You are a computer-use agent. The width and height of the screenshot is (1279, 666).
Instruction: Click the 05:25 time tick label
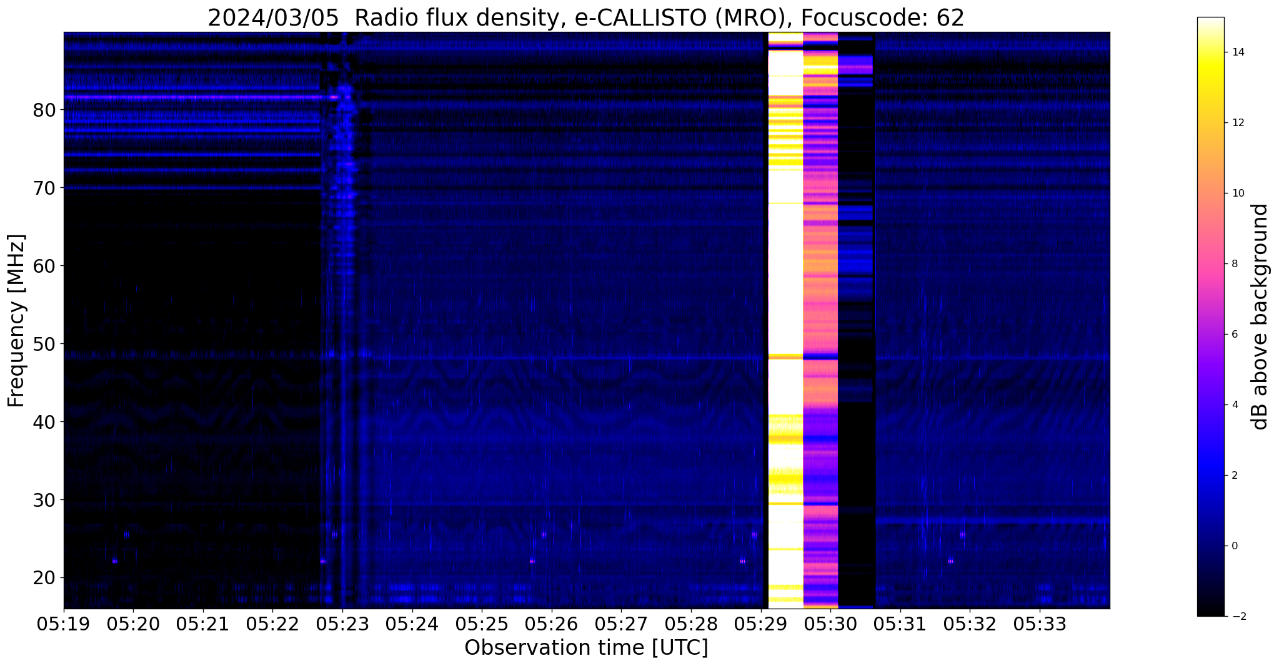click(482, 624)
